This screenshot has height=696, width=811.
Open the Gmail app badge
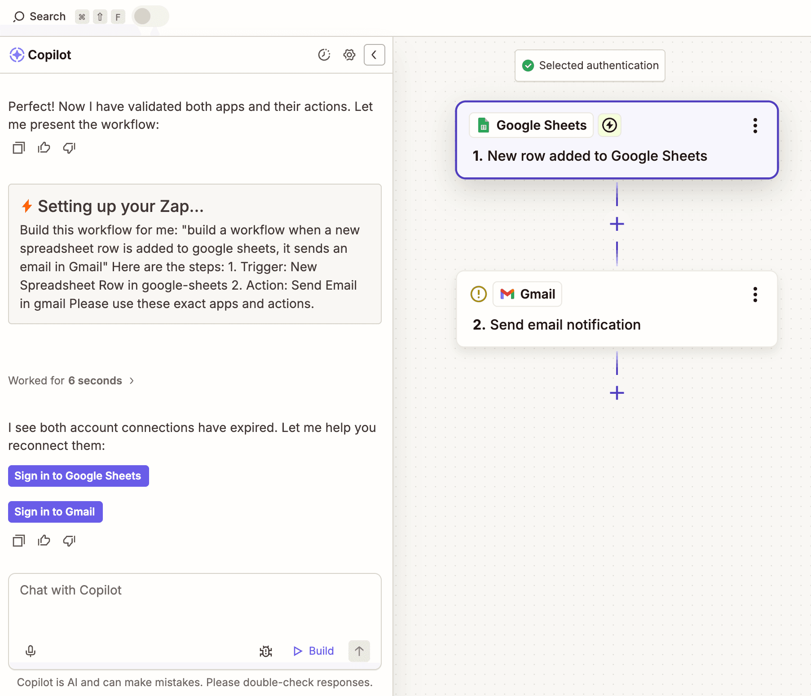pyautogui.click(x=527, y=294)
